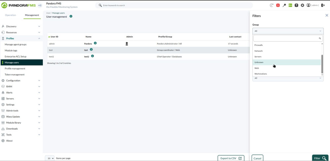330x161 pixels.
Task: Expand the Settings menu
Action: coord(21,104)
